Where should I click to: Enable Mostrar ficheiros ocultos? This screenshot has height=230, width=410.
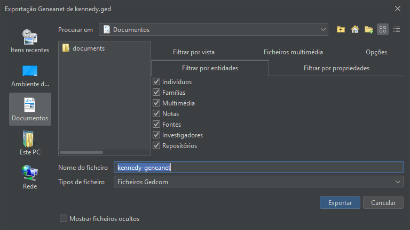[64, 218]
